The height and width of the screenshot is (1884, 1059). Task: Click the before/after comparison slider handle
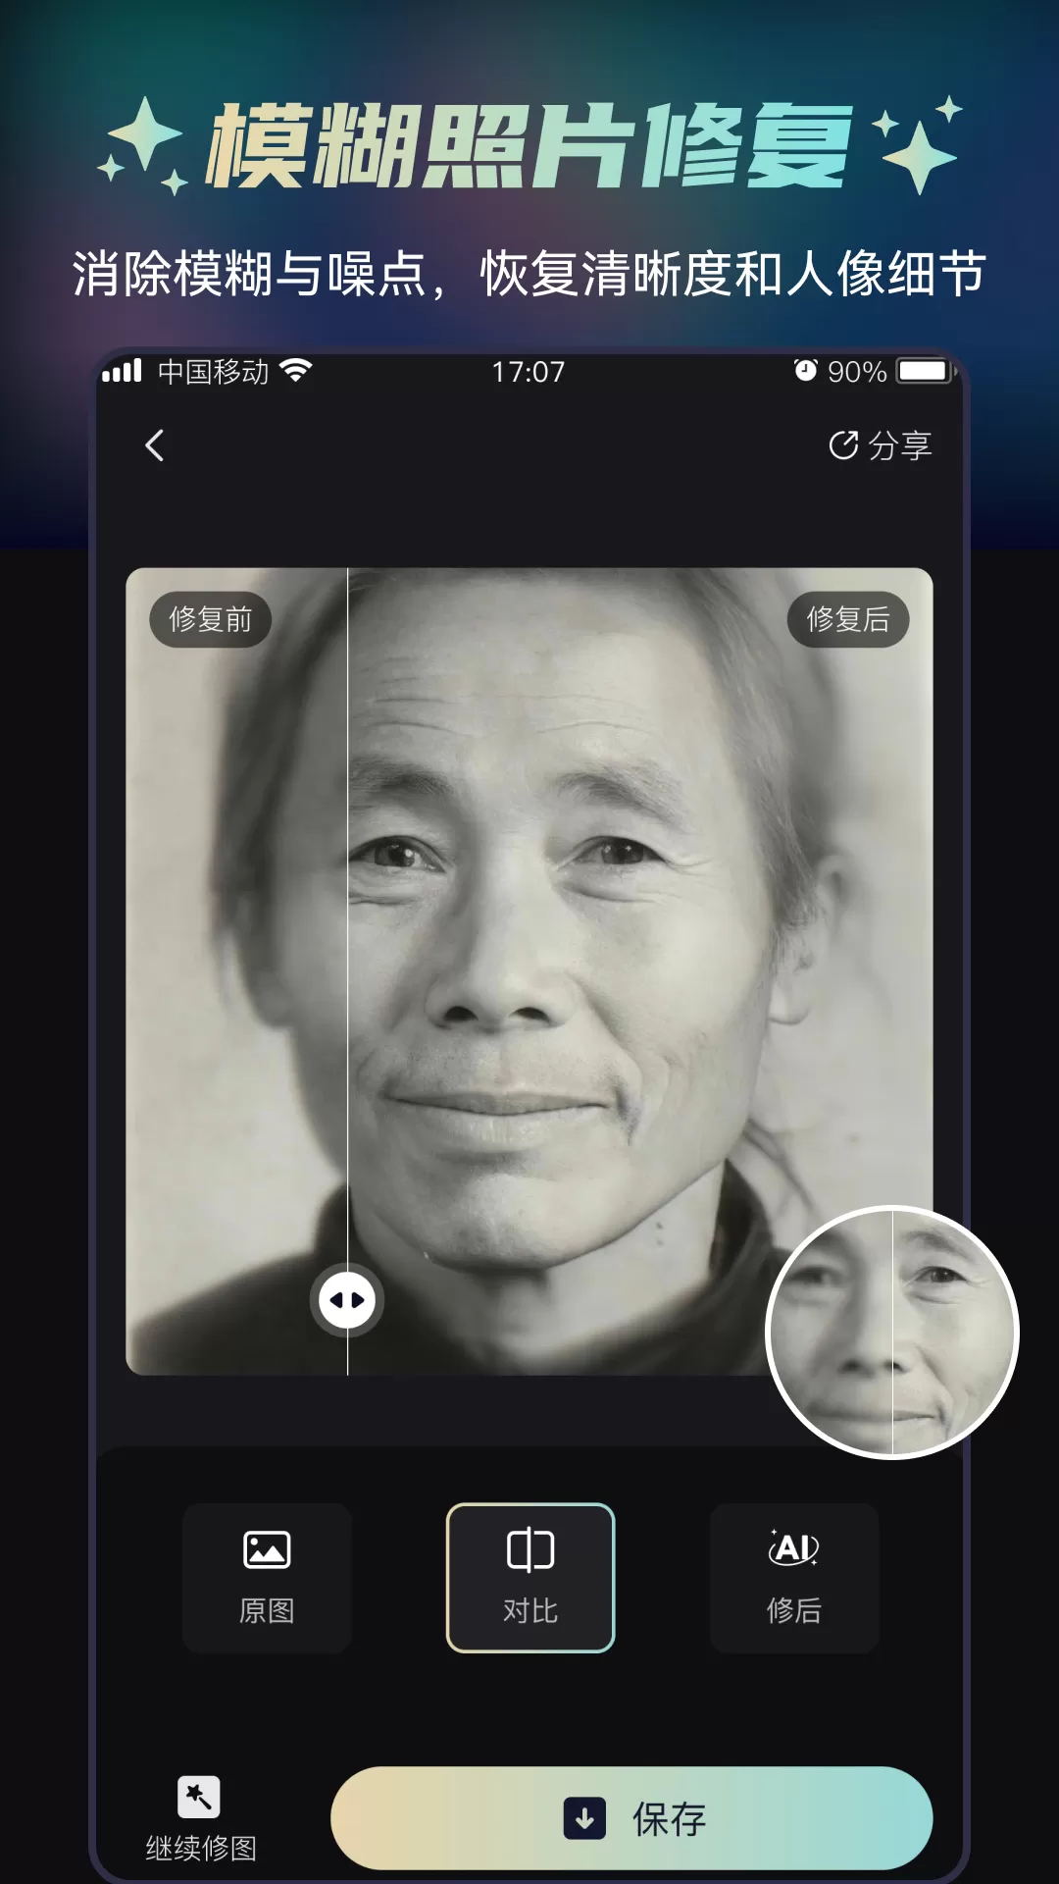[x=347, y=1299]
